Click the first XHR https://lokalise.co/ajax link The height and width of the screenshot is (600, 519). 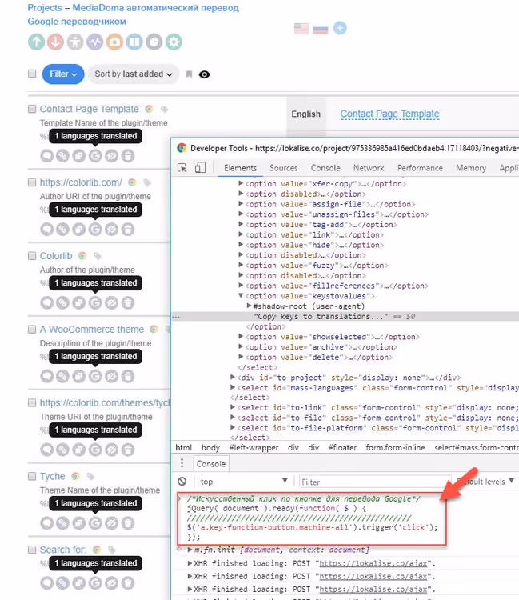[373, 563]
